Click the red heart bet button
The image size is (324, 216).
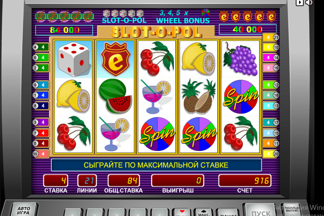(x=182, y=212)
